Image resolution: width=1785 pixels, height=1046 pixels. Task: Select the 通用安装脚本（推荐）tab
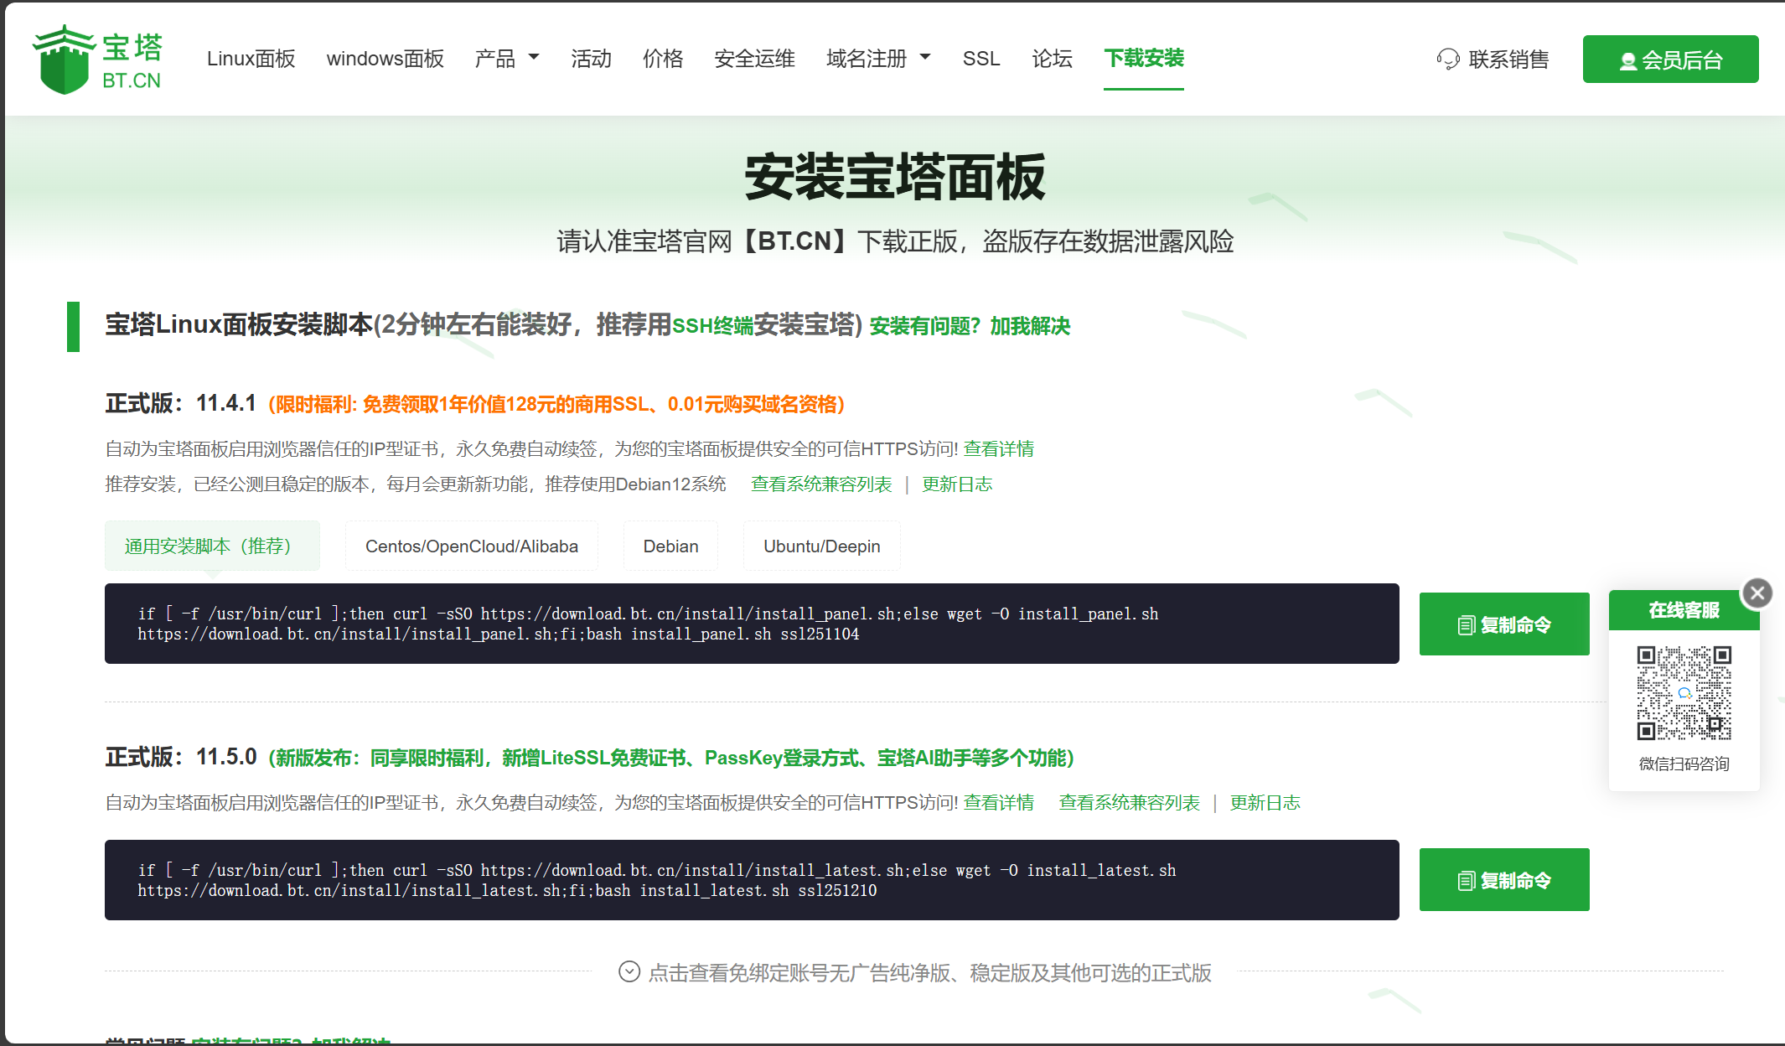pyautogui.click(x=212, y=546)
